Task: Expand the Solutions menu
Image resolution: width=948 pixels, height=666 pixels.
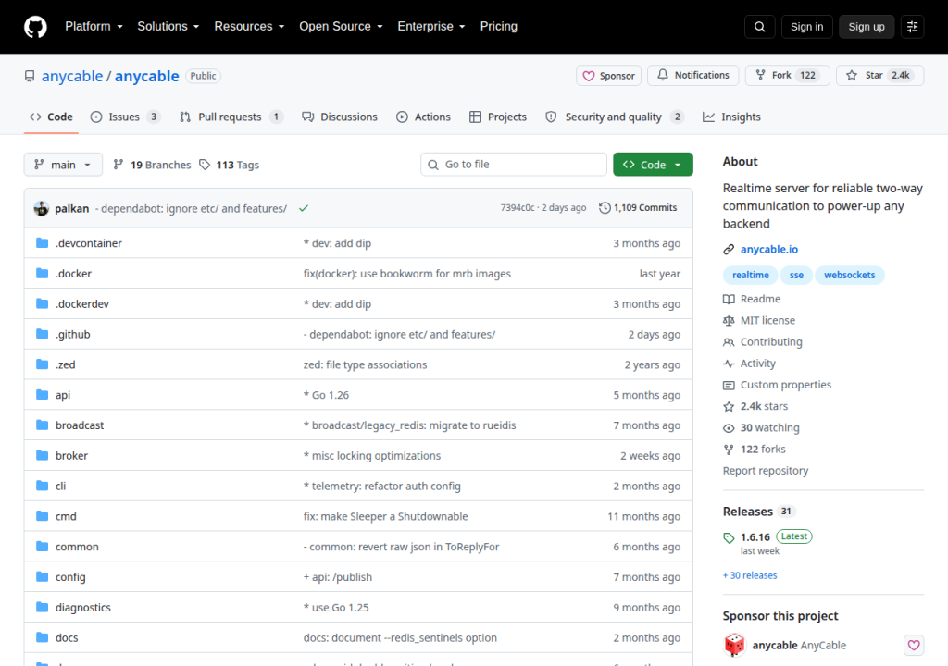Action: 168,27
